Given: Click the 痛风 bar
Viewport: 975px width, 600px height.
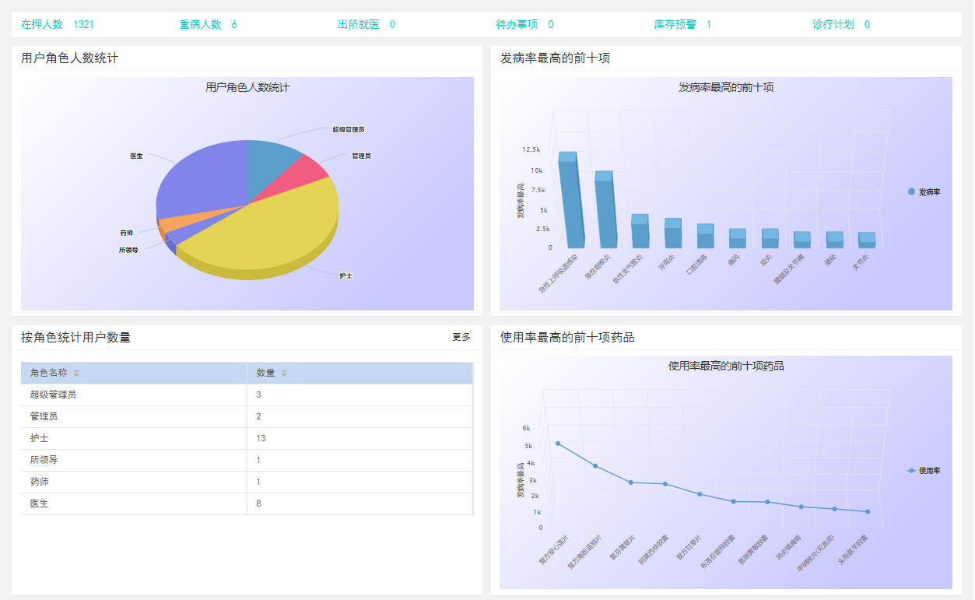Looking at the screenshot, I should [738, 238].
